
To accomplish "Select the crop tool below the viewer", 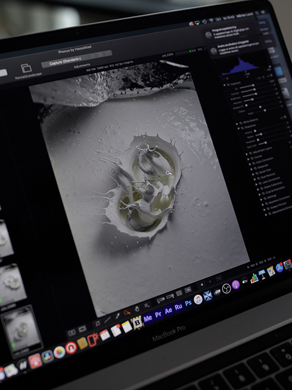I will [x=97, y=323].
